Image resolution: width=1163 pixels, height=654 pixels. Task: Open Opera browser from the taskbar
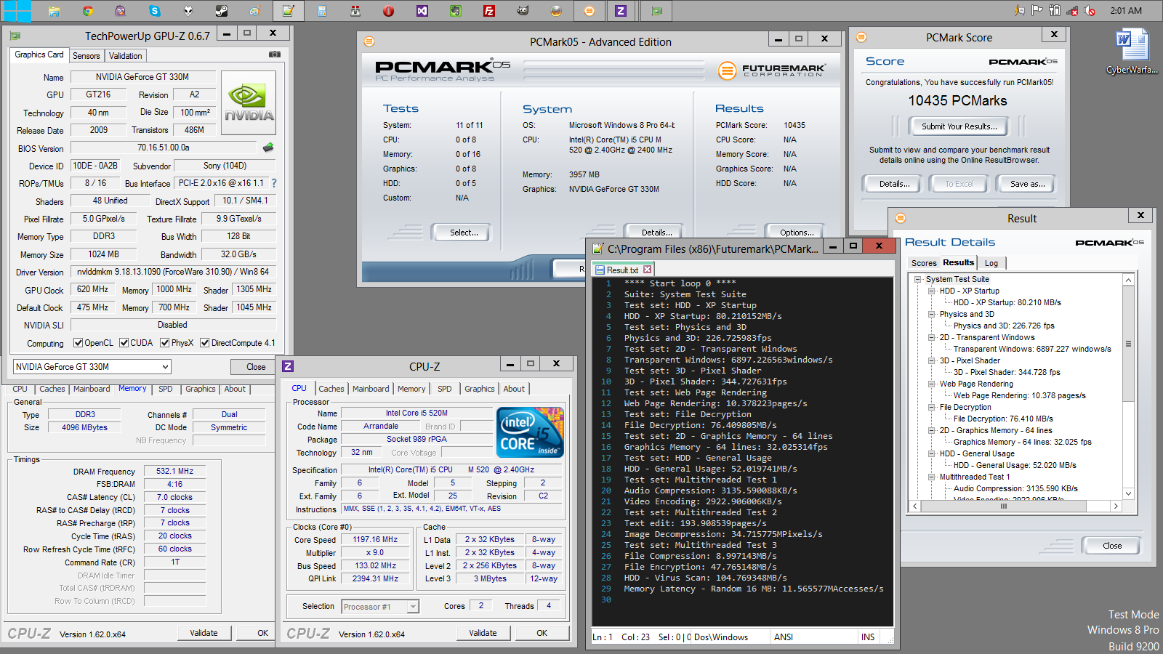pos(389,11)
